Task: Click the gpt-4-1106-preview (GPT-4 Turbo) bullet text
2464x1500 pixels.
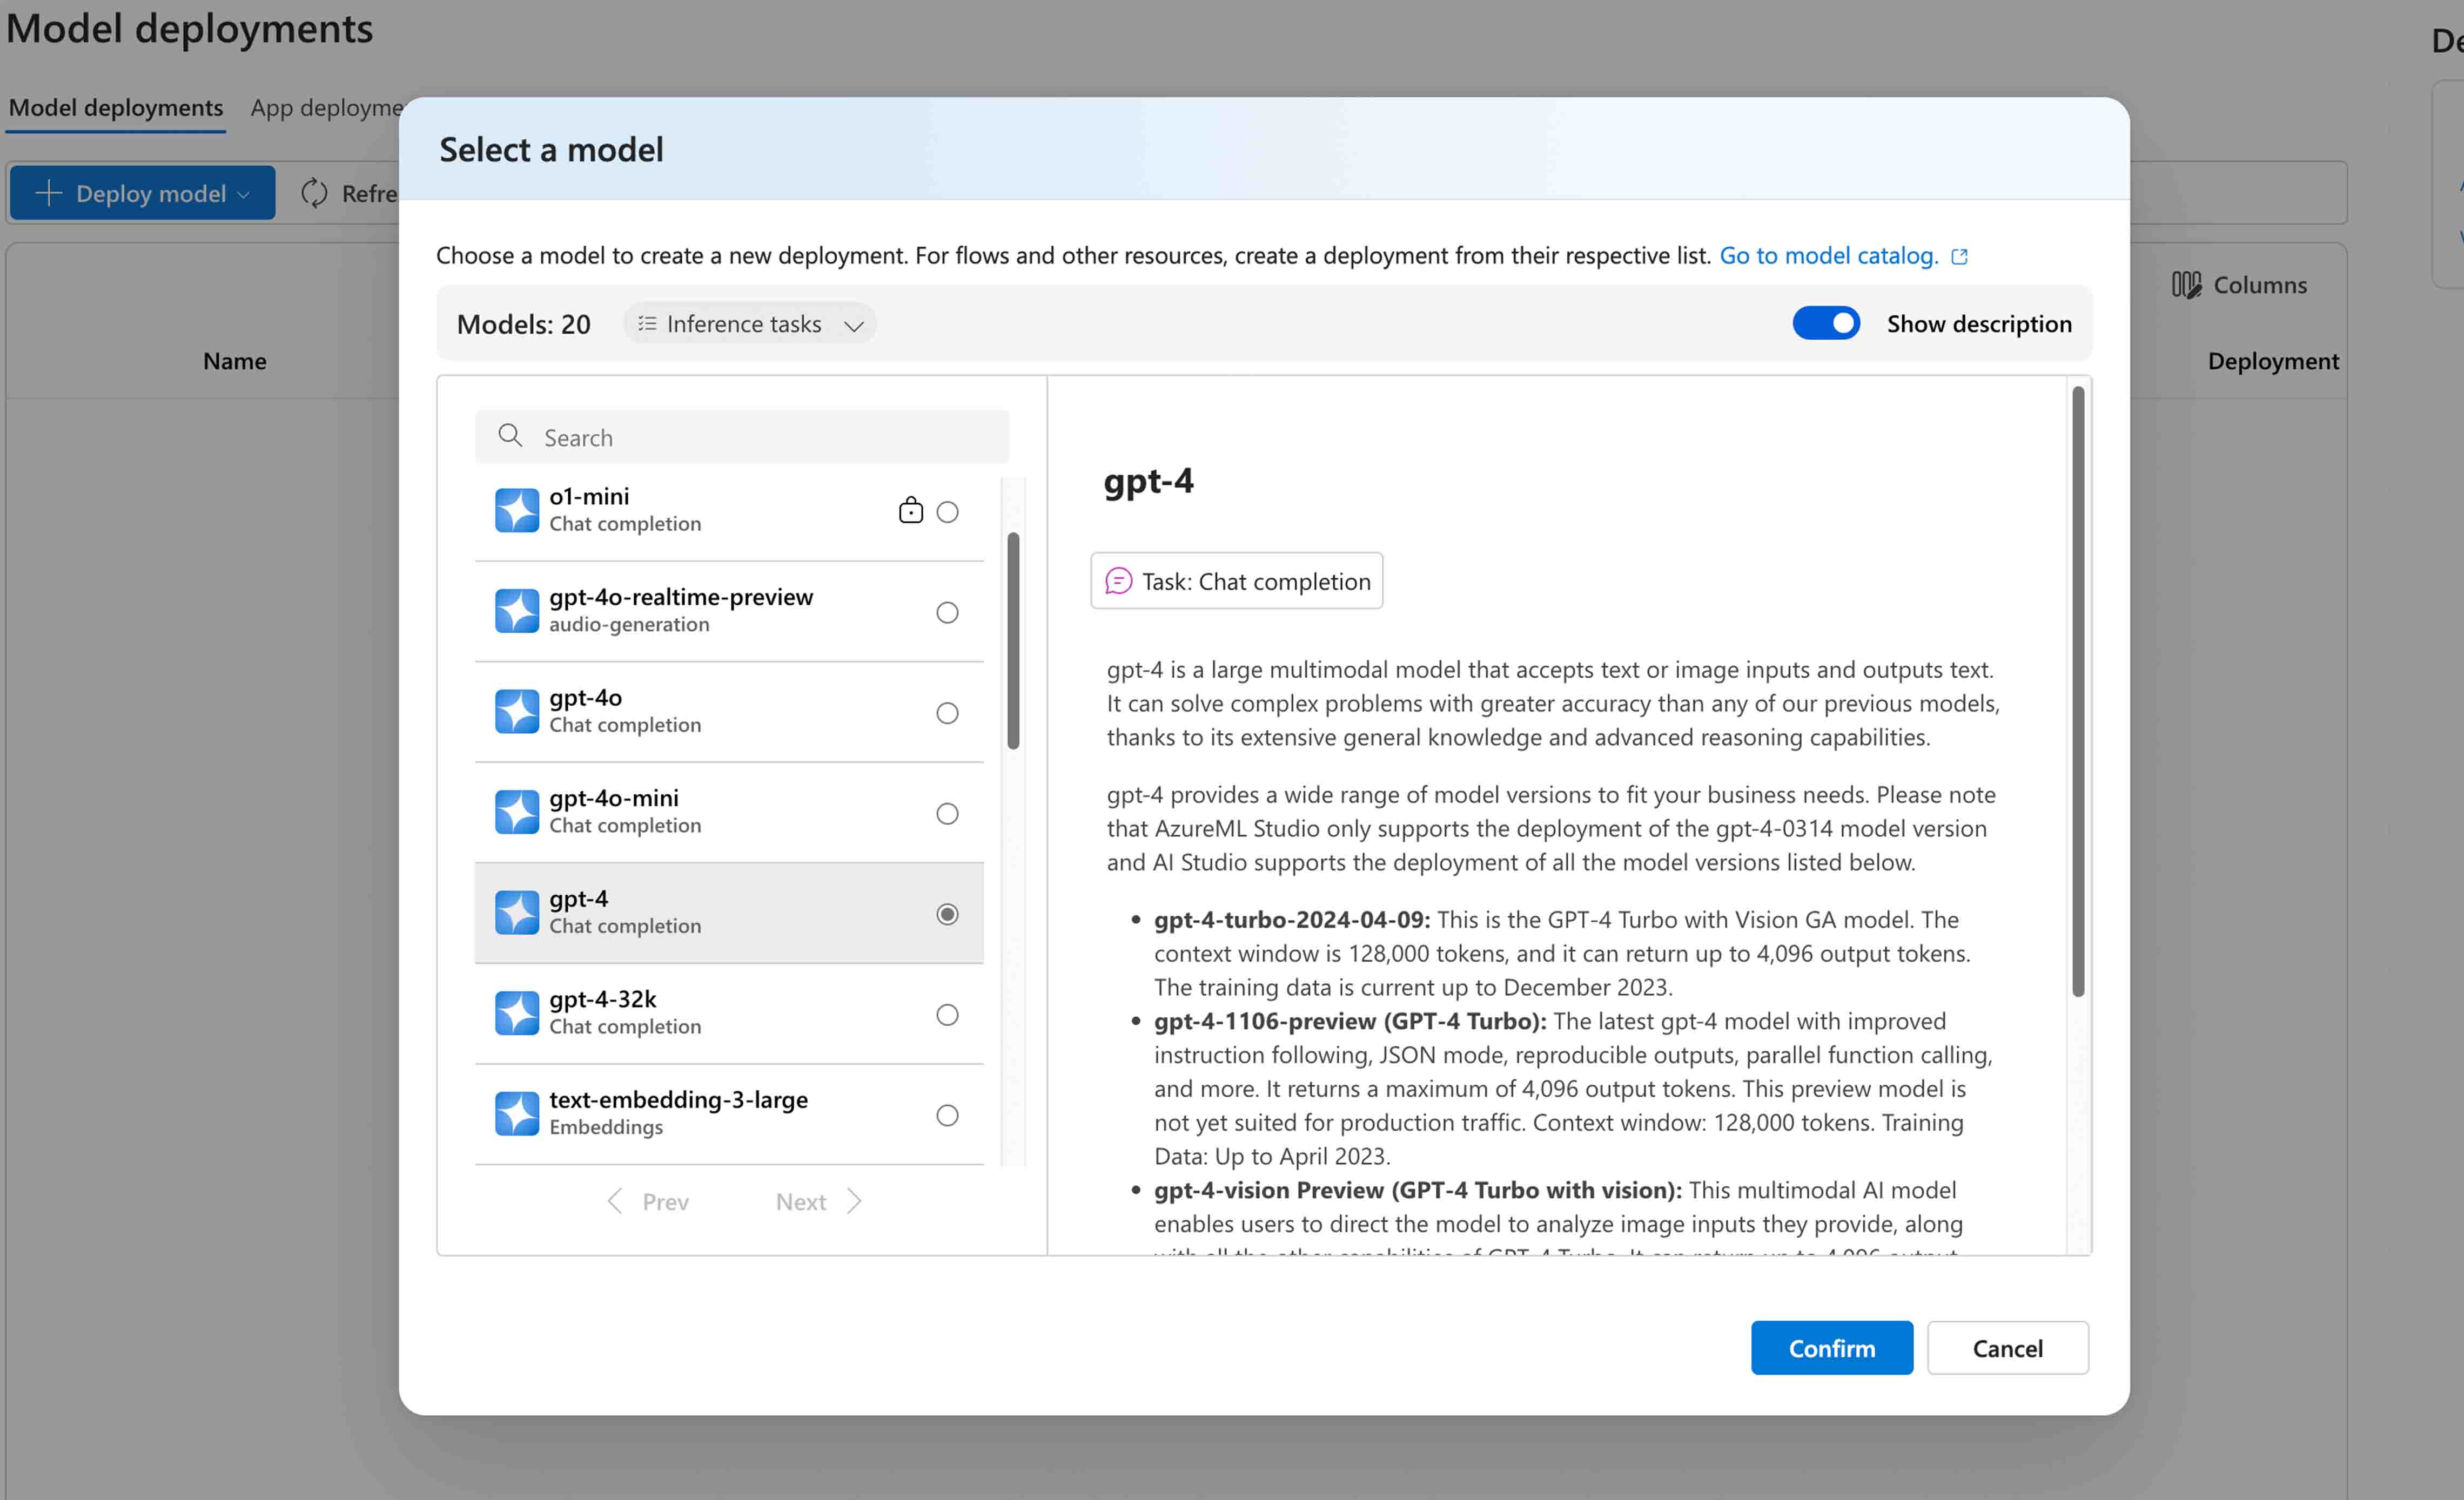Action: (x=1350, y=1021)
